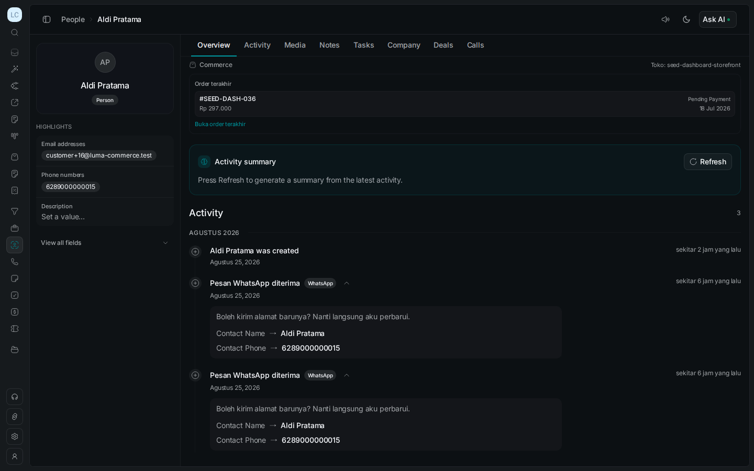Expand View all fields

(105, 243)
